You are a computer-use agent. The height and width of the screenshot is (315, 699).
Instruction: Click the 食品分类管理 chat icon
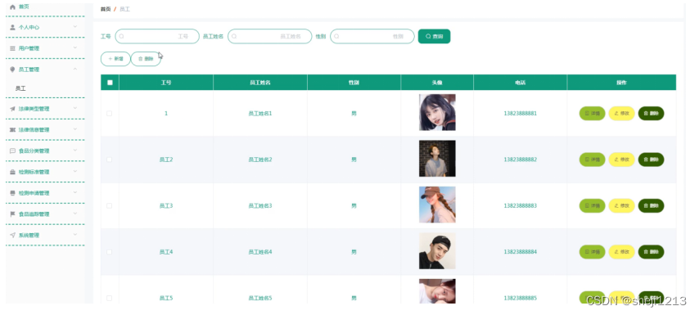pos(12,151)
